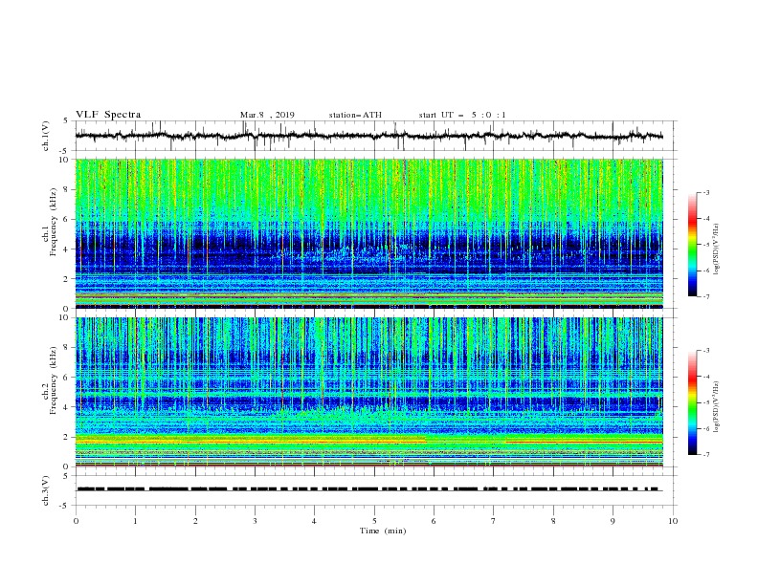Click time-axis tick label "3"
Screen dimensions: 758x585
pyautogui.click(x=255, y=521)
